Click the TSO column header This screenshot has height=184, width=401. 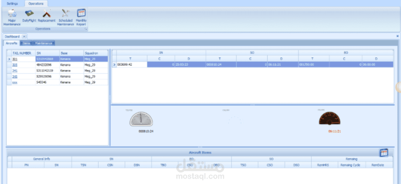pyautogui.click(x=245, y=165)
